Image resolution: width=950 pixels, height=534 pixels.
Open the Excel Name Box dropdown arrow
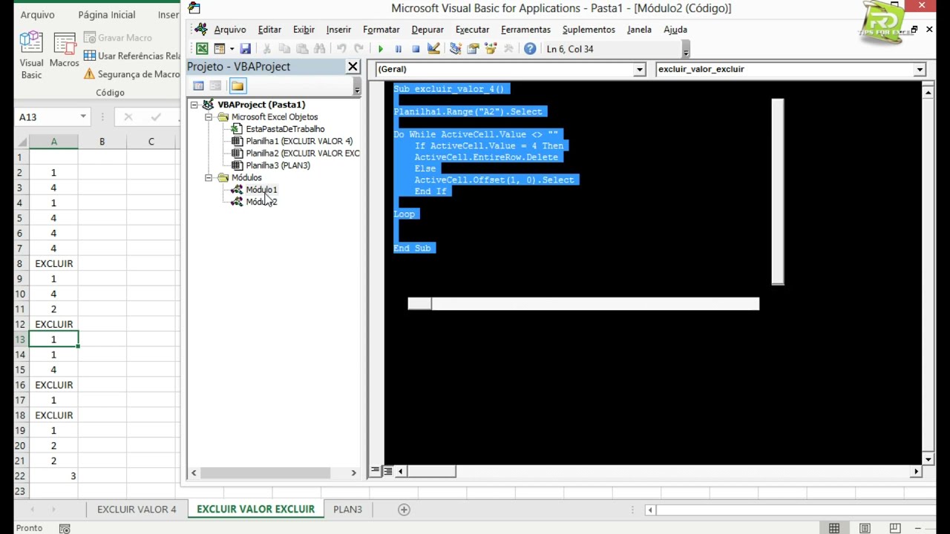(x=83, y=117)
